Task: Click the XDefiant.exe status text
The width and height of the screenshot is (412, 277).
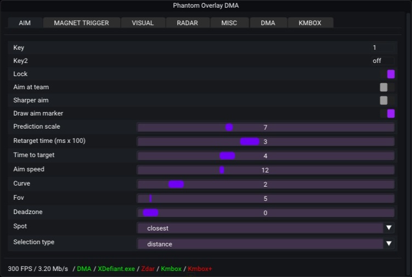Action: click(116, 269)
